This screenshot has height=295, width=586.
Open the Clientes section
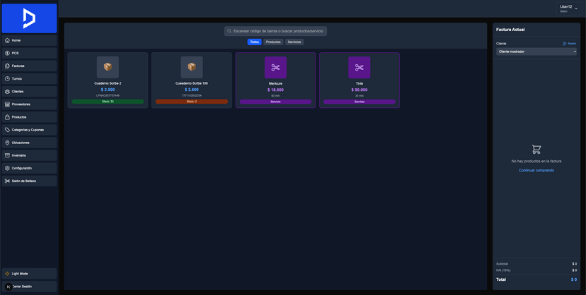coord(29,91)
